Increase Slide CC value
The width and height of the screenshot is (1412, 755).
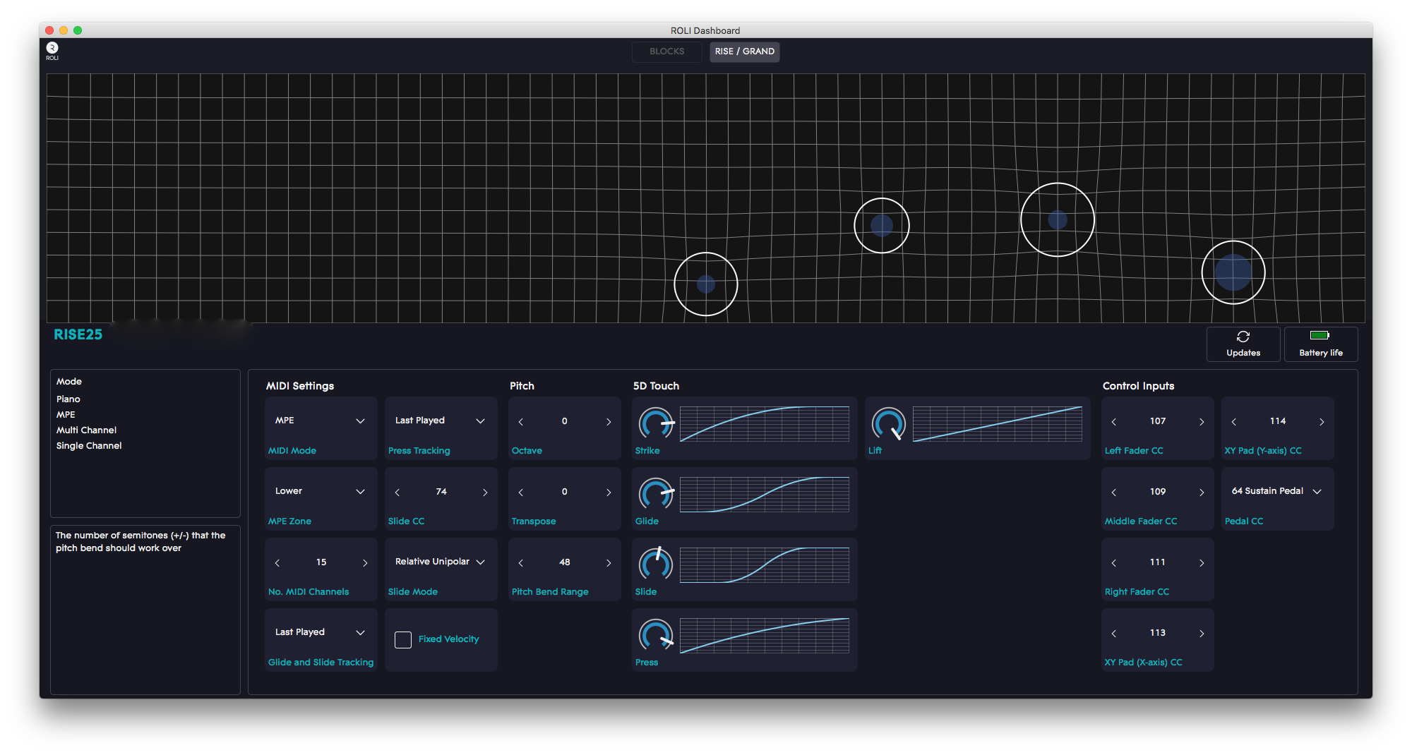coord(485,493)
